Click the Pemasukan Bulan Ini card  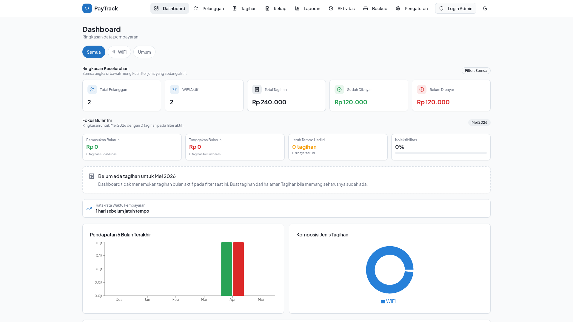pyautogui.click(x=132, y=147)
